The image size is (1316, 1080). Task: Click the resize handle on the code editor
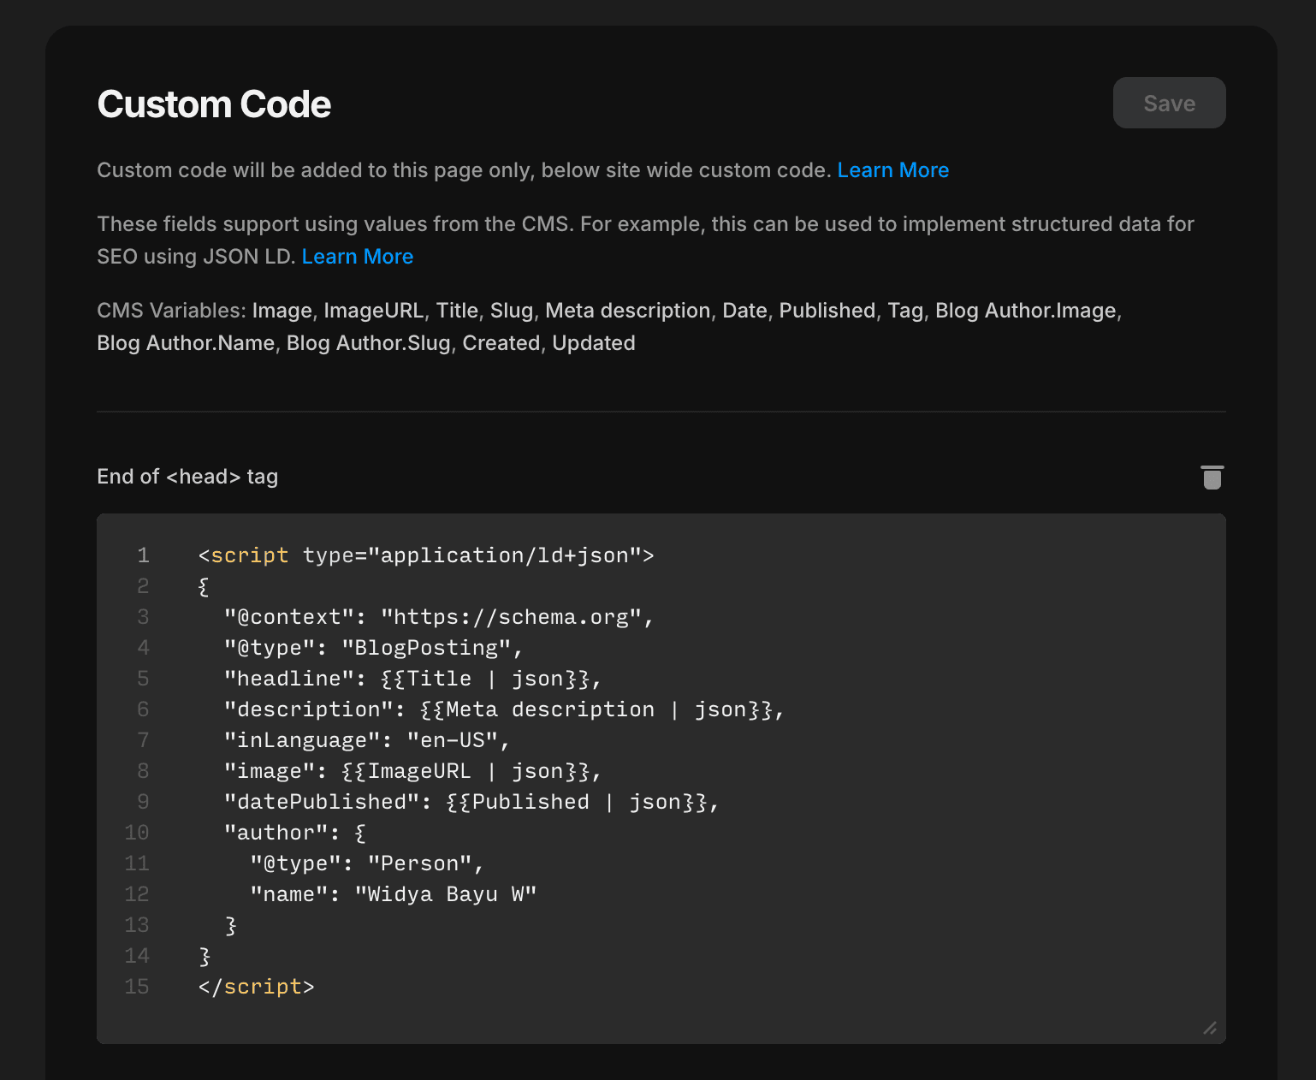tap(1210, 1030)
